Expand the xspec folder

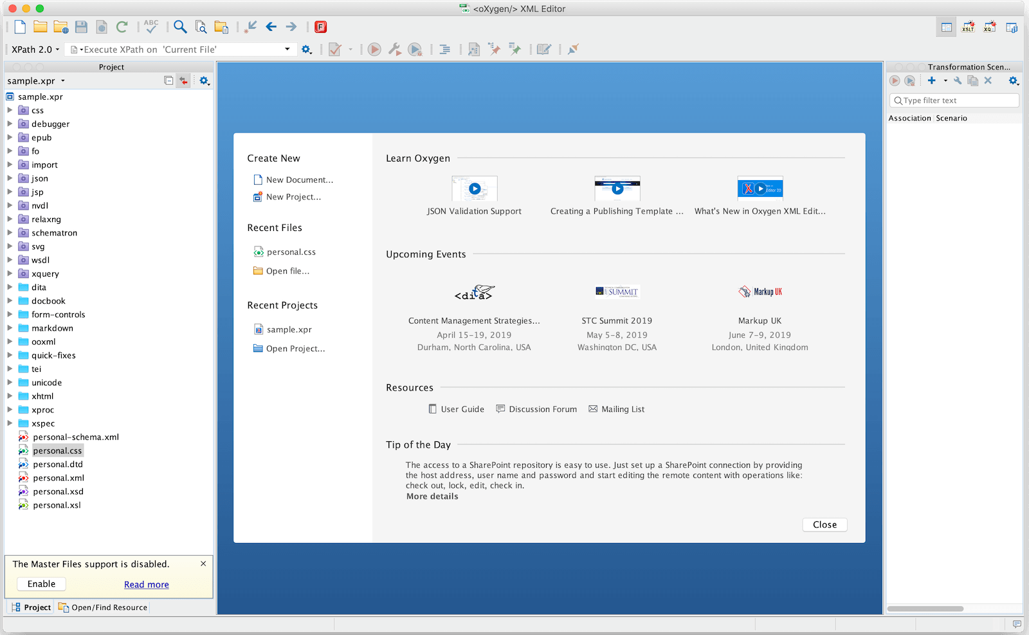[x=10, y=423]
